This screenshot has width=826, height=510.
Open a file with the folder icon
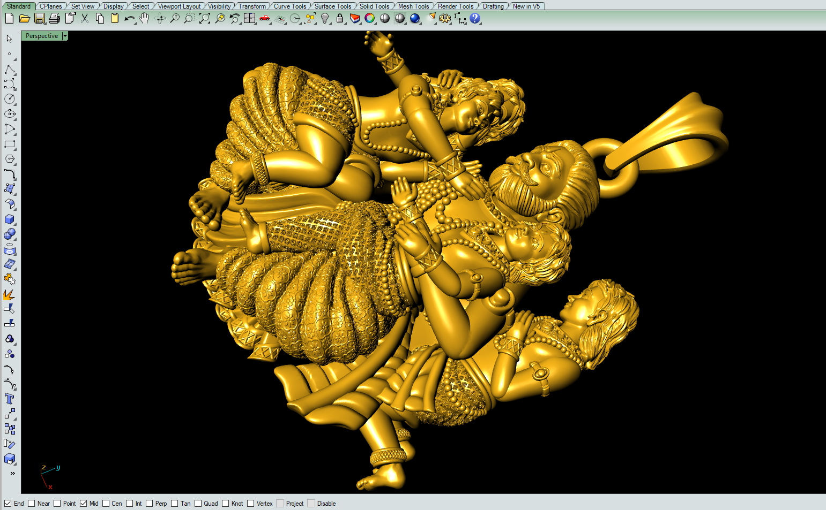tap(24, 18)
